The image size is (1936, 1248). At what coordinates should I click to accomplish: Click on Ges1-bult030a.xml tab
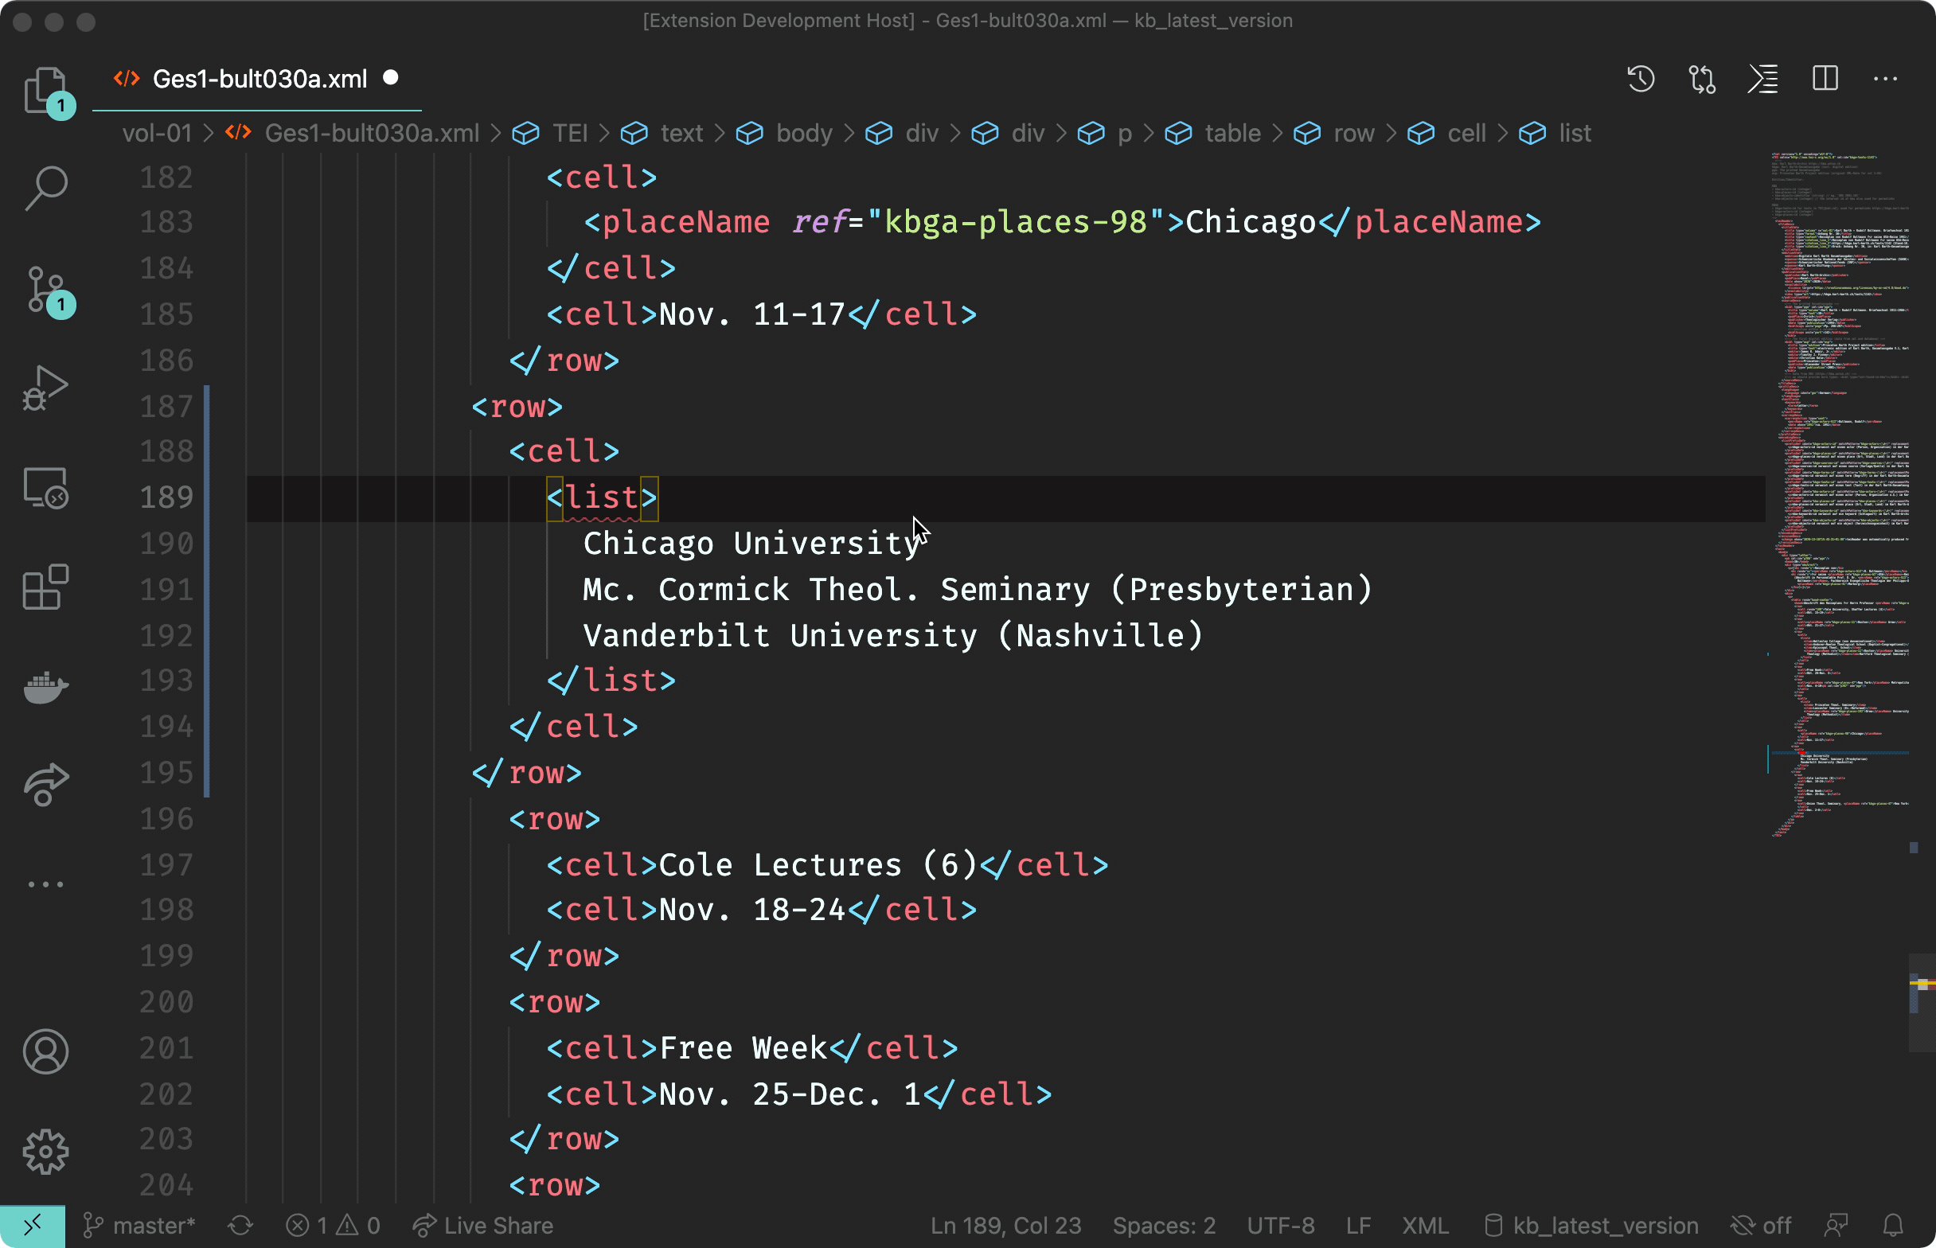[260, 77]
